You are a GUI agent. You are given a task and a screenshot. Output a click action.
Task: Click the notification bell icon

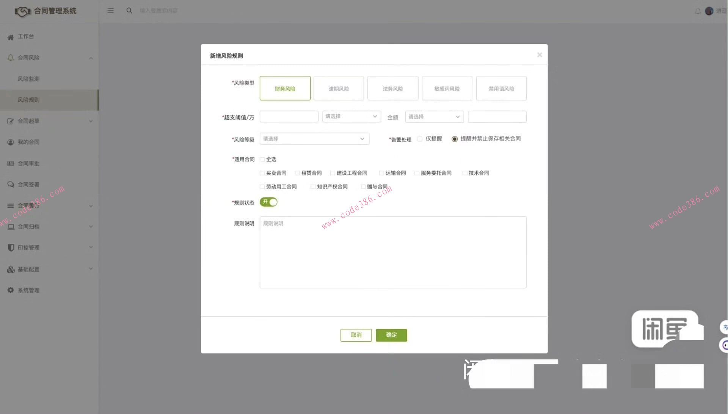697,11
